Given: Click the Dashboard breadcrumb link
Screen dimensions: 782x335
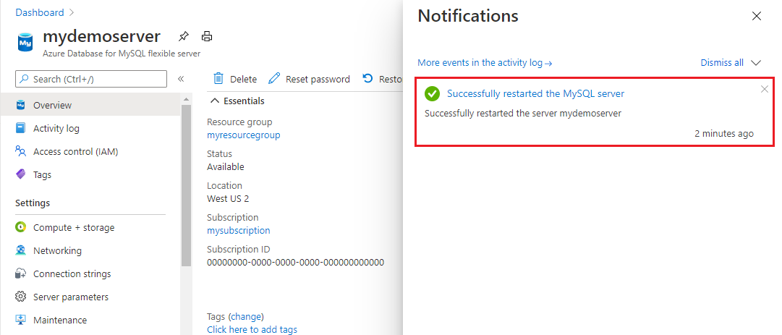Looking at the screenshot, I should click(x=40, y=12).
